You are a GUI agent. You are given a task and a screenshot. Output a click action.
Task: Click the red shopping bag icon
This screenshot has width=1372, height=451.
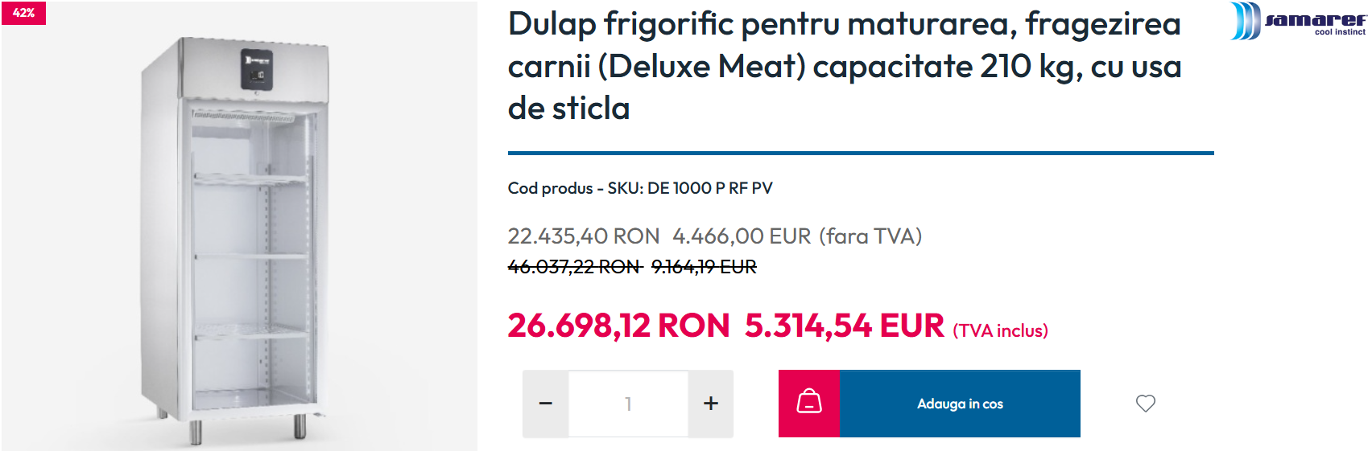point(809,404)
